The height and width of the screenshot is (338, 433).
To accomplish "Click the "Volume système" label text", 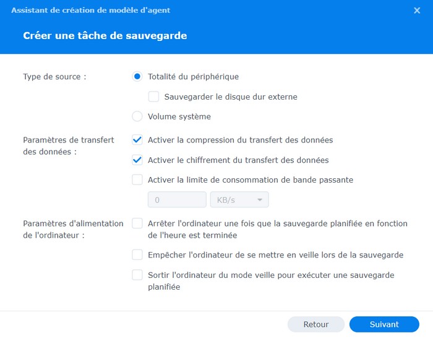I will [179, 116].
